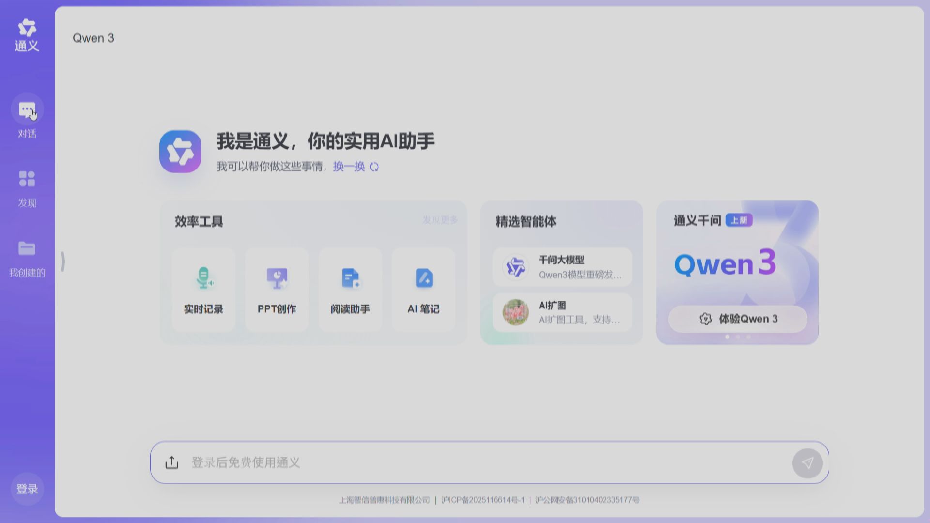Click 发现更多 to see more tools

[x=440, y=219]
